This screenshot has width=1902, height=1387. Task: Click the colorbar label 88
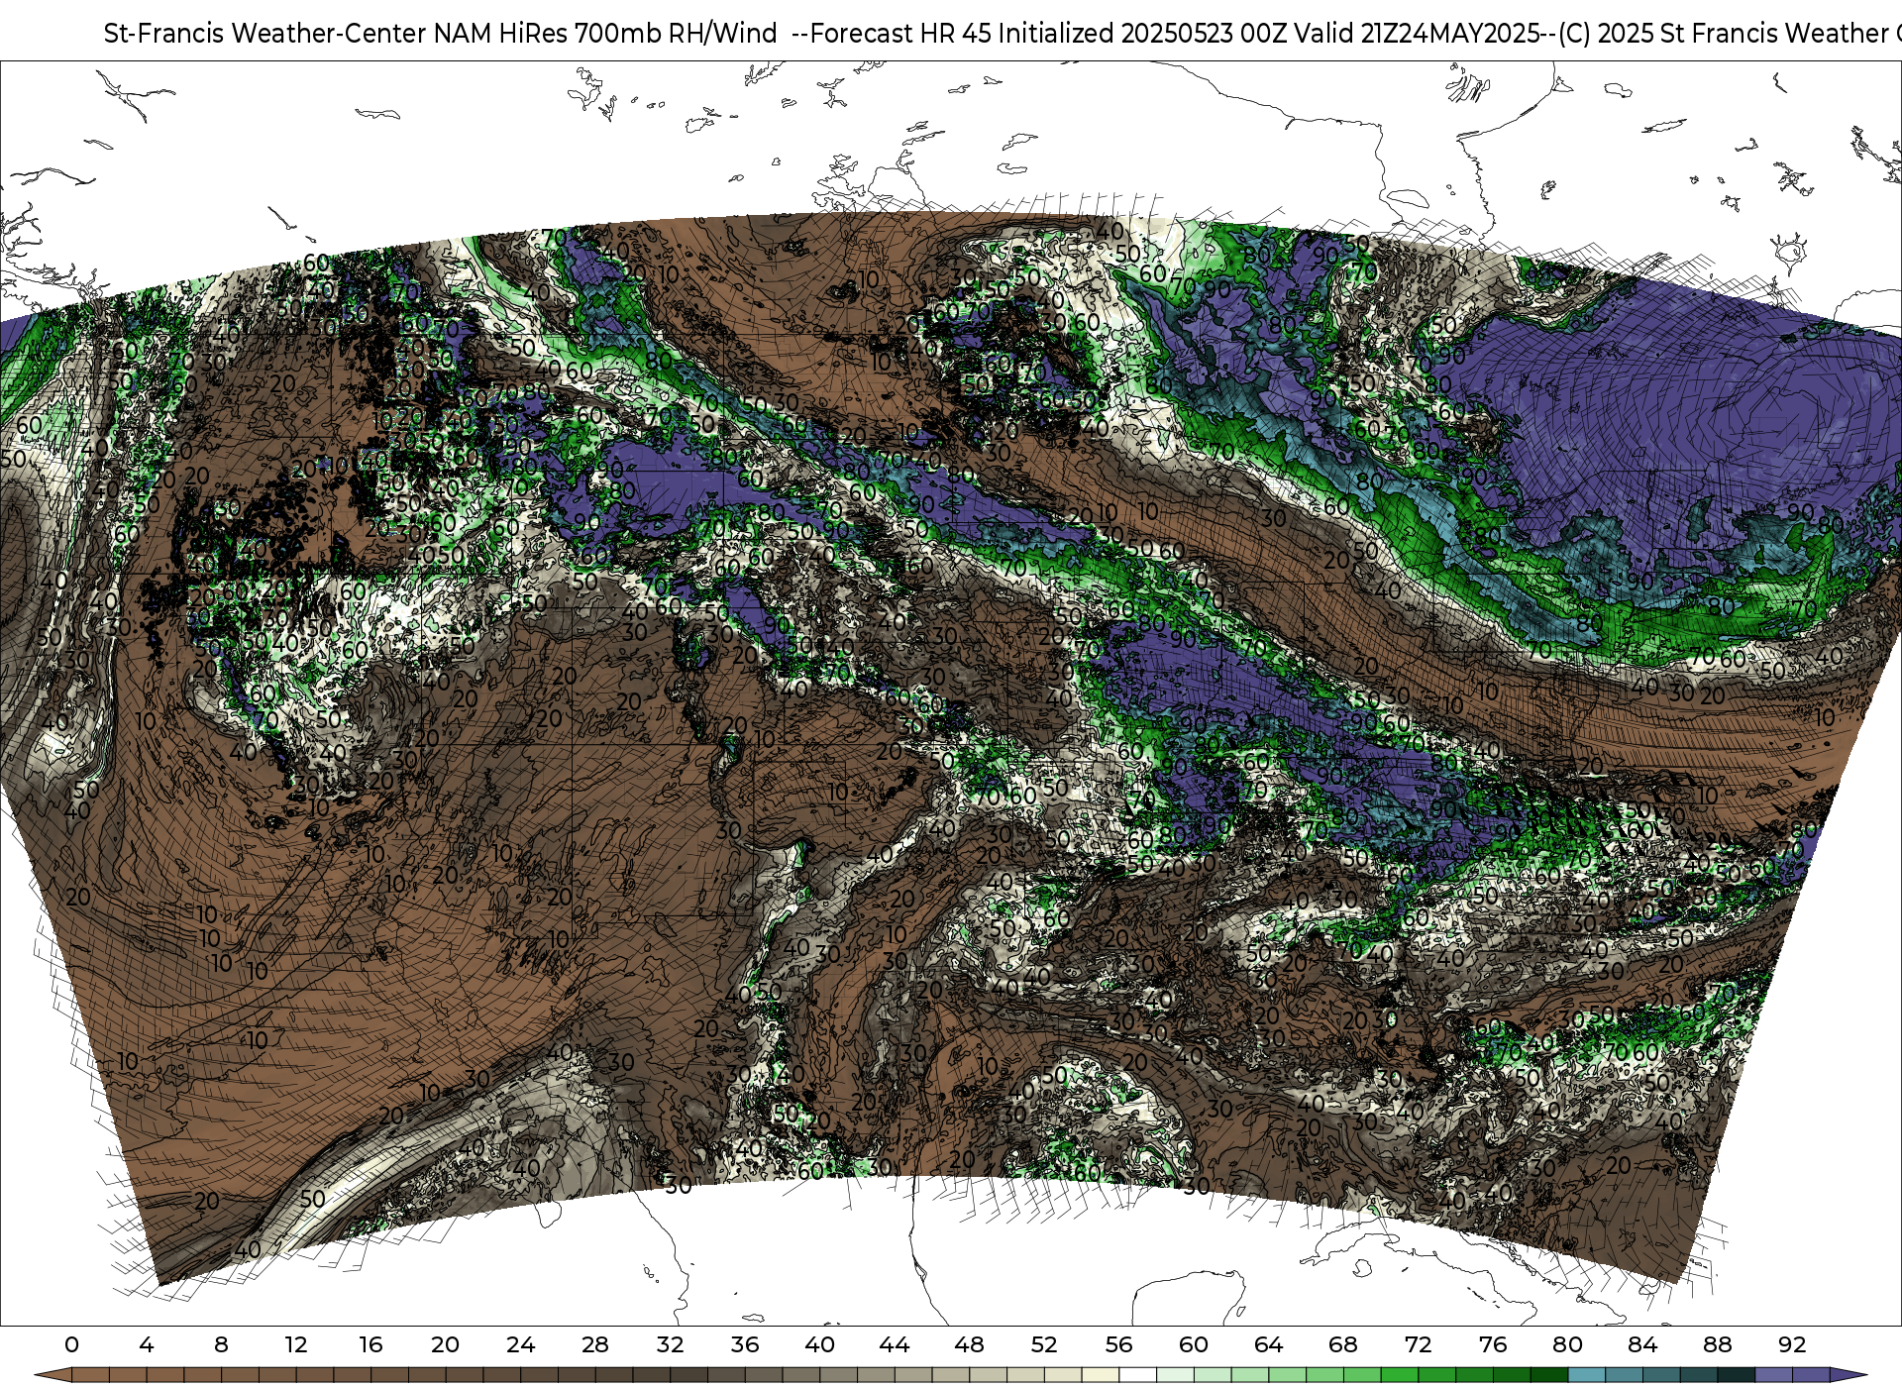tap(1717, 1344)
